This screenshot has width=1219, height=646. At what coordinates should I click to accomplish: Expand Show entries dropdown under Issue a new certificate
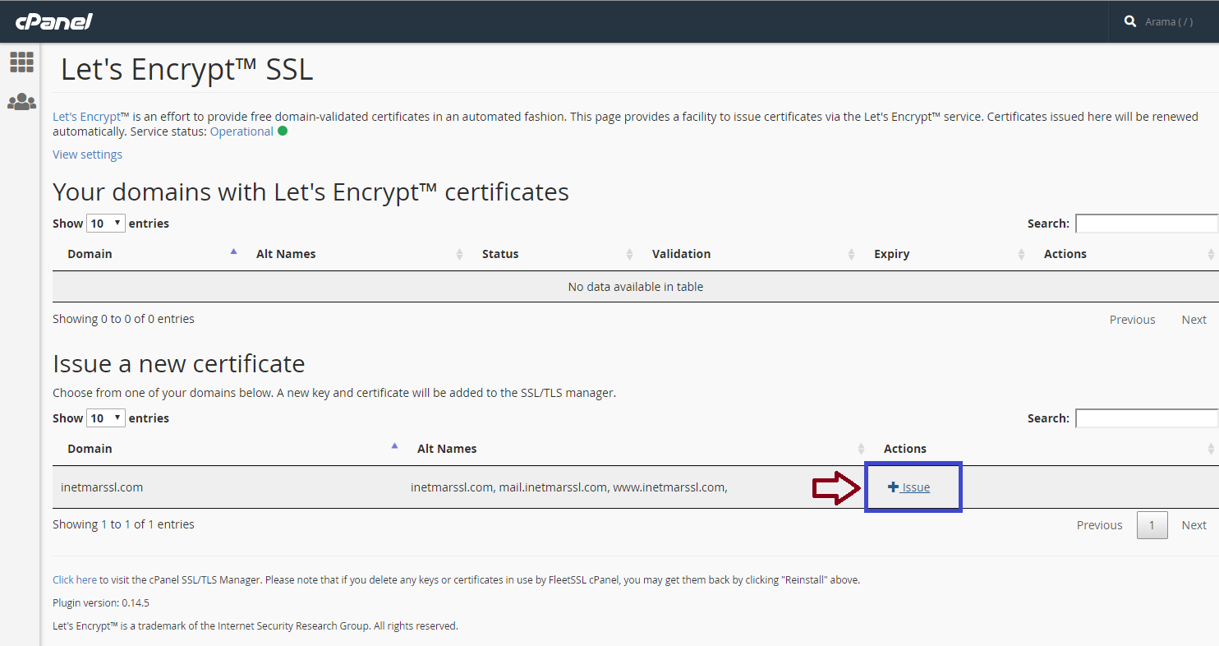pos(105,418)
